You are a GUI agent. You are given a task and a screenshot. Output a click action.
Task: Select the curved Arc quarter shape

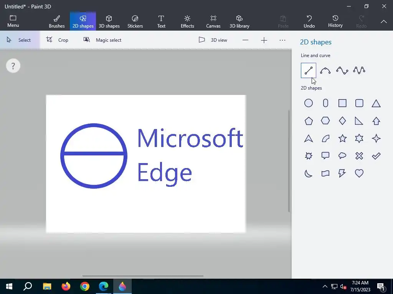325,138
